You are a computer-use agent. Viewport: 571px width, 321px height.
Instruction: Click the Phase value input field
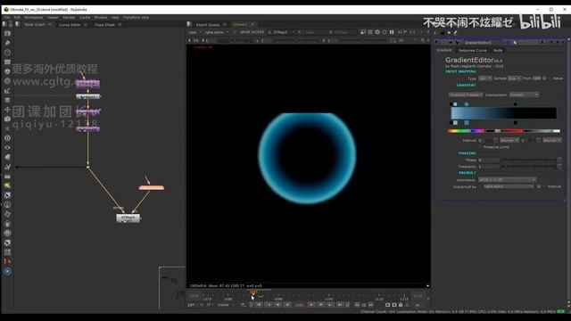pos(489,160)
